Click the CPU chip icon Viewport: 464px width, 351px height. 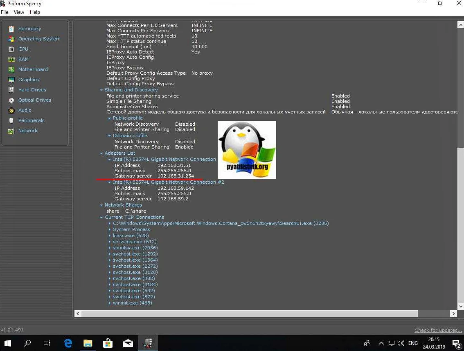point(11,49)
